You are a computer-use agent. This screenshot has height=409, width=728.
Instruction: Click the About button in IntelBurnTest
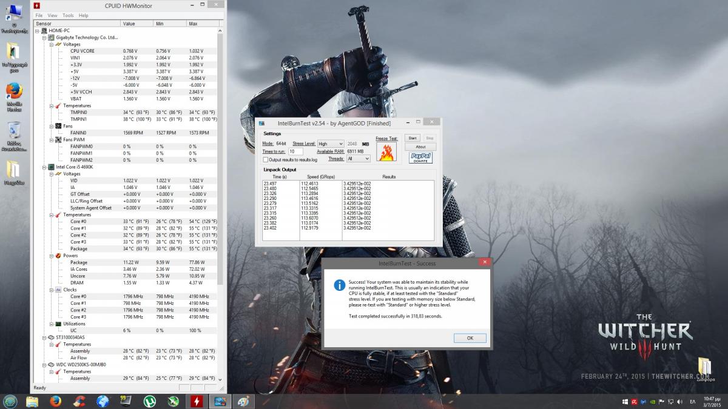pyautogui.click(x=420, y=147)
